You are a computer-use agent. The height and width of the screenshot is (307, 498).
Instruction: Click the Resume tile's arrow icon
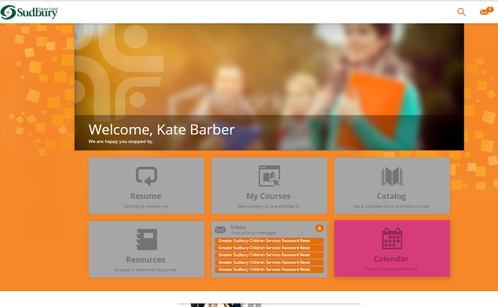point(146,177)
